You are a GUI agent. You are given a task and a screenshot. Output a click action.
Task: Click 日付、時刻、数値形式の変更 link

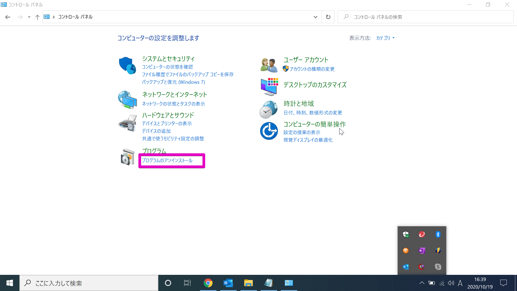[x=313, y=113]
